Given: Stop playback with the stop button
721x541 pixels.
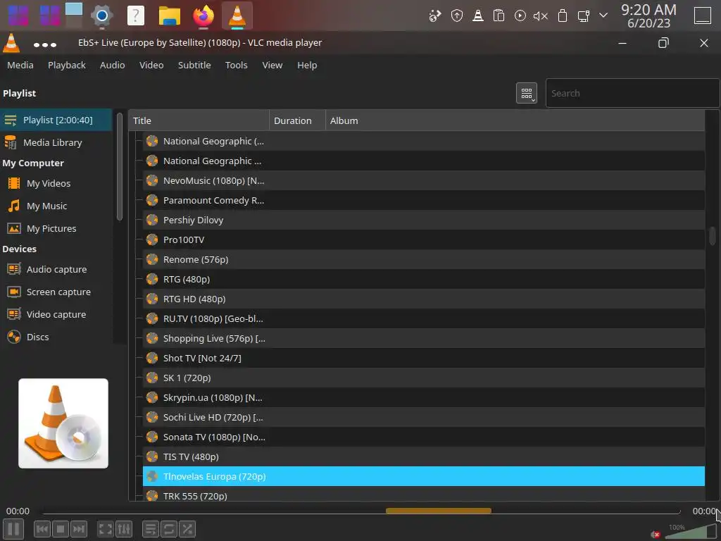Looking at the screenshot, I should coord(61,529).
